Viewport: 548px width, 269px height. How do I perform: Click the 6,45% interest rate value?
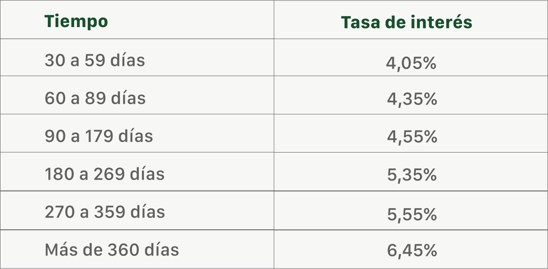coord(412,251)
